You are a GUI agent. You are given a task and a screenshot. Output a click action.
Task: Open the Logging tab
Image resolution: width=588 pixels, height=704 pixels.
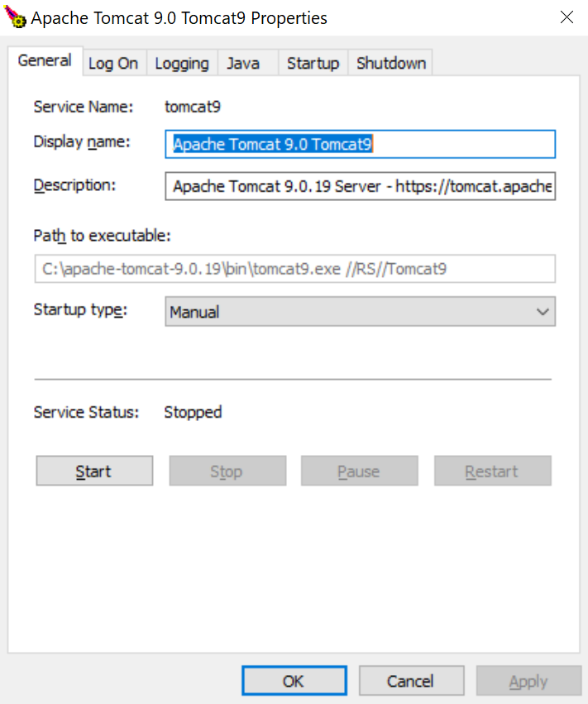click(182, 64)
